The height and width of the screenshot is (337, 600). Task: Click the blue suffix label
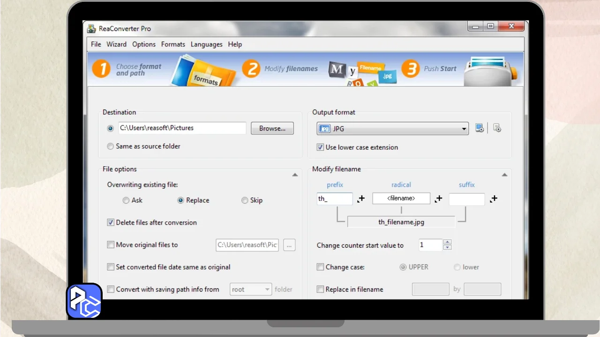467,185
